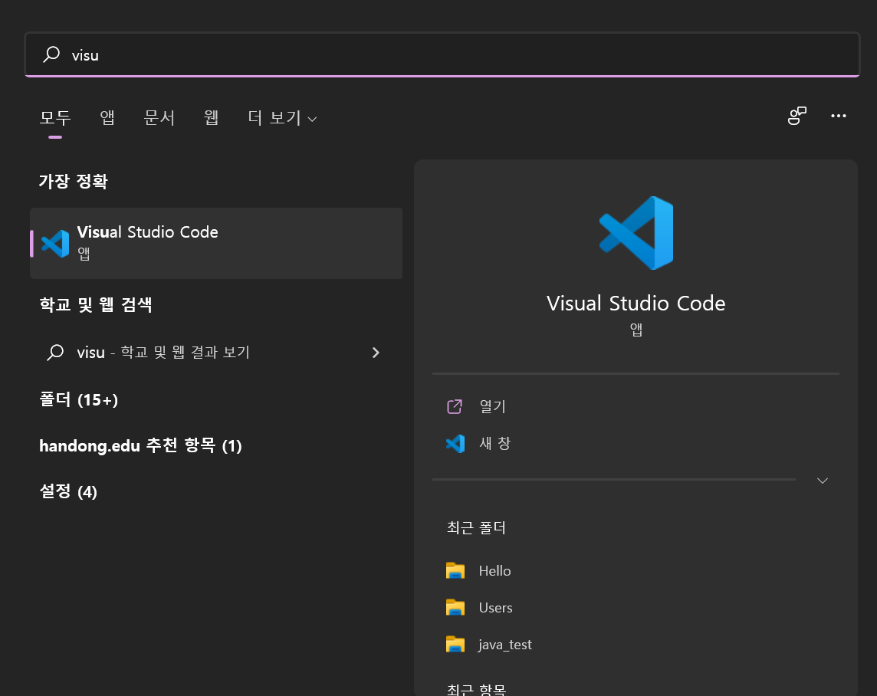Switch to the 모두 tab
Image resolution: width=877 pixels, height=696 pixels.
(x=55, y=117)
